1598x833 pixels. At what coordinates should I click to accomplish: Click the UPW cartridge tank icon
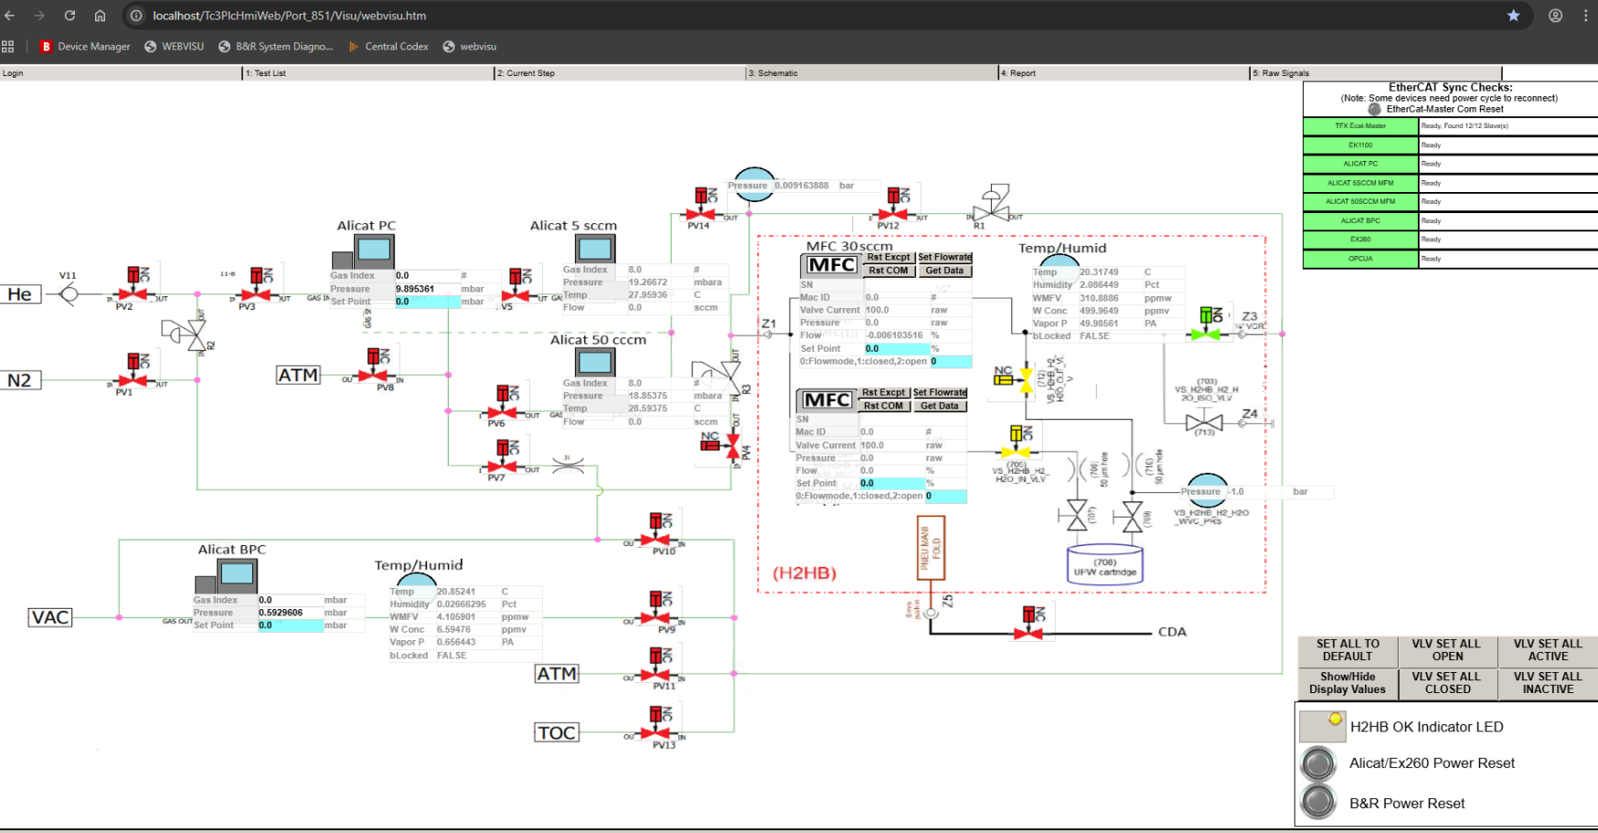pyautogui.click(x=1104, y=564)
